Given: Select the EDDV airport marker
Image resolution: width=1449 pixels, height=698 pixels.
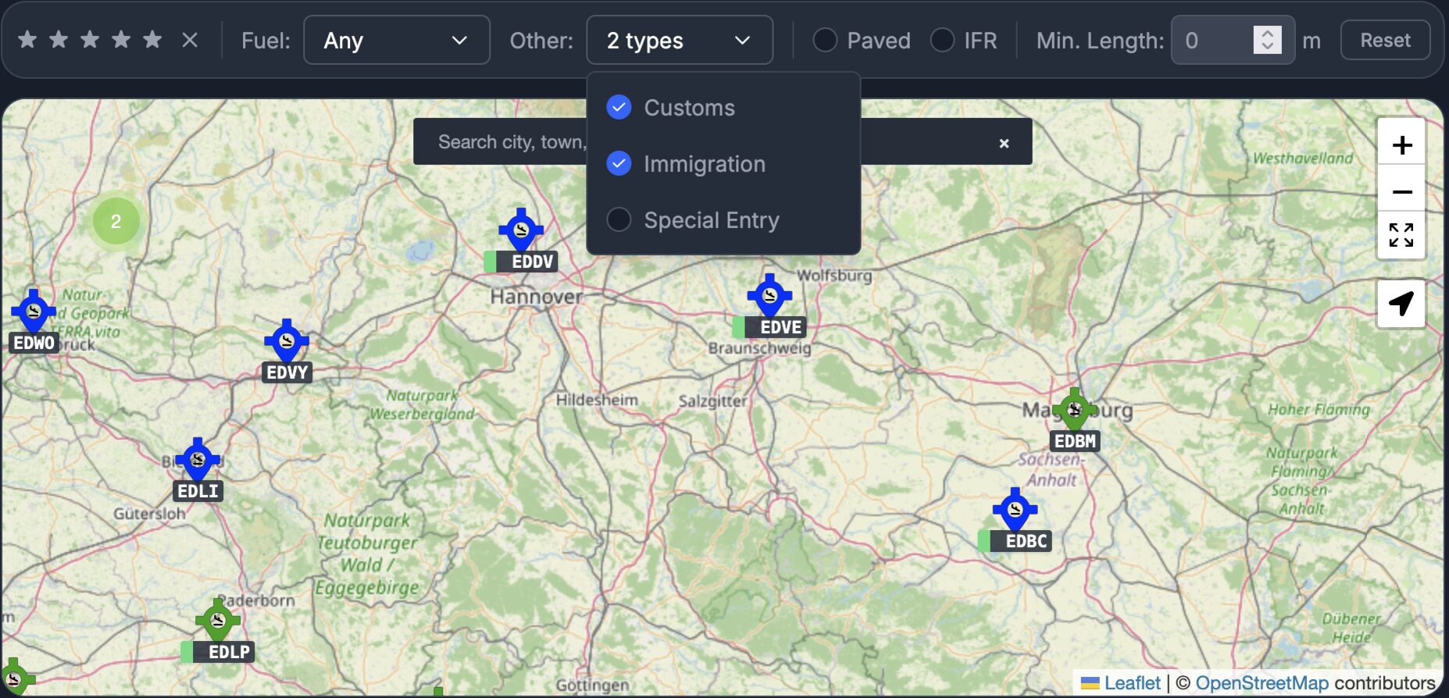Looking at the screenshot, I should click(x=521, y=230).
